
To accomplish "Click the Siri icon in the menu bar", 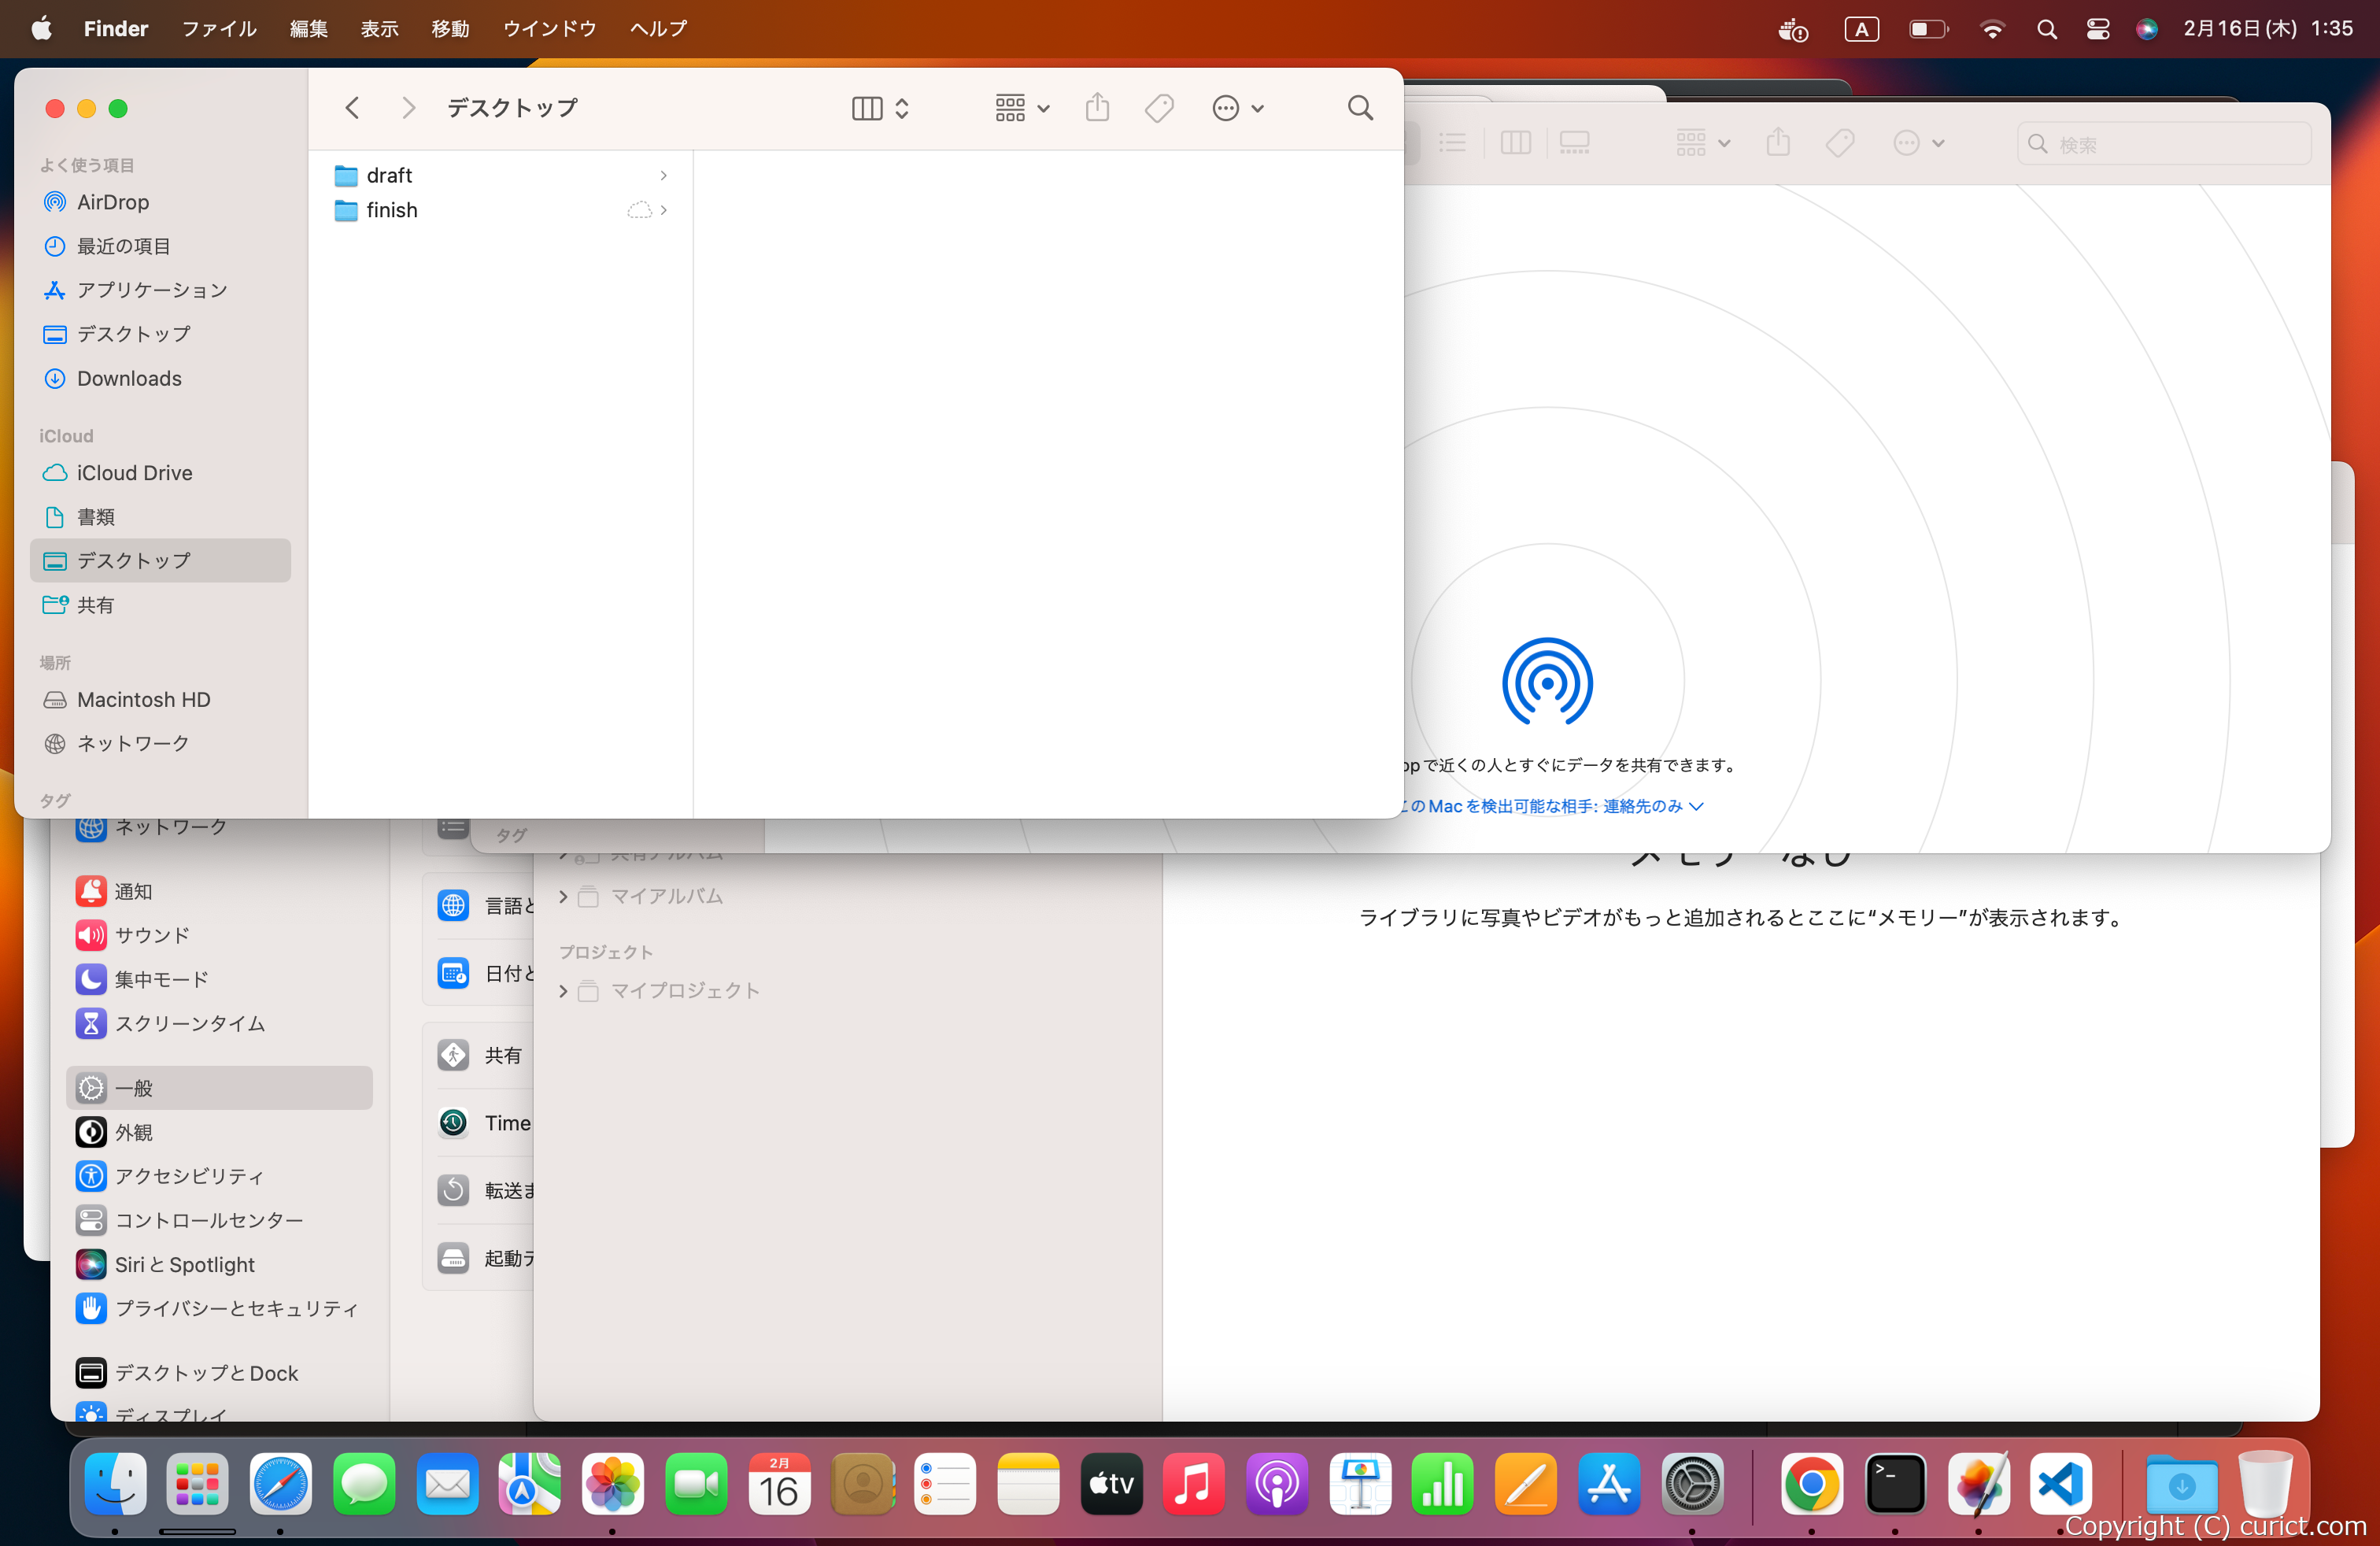I will pos(2146,29).
